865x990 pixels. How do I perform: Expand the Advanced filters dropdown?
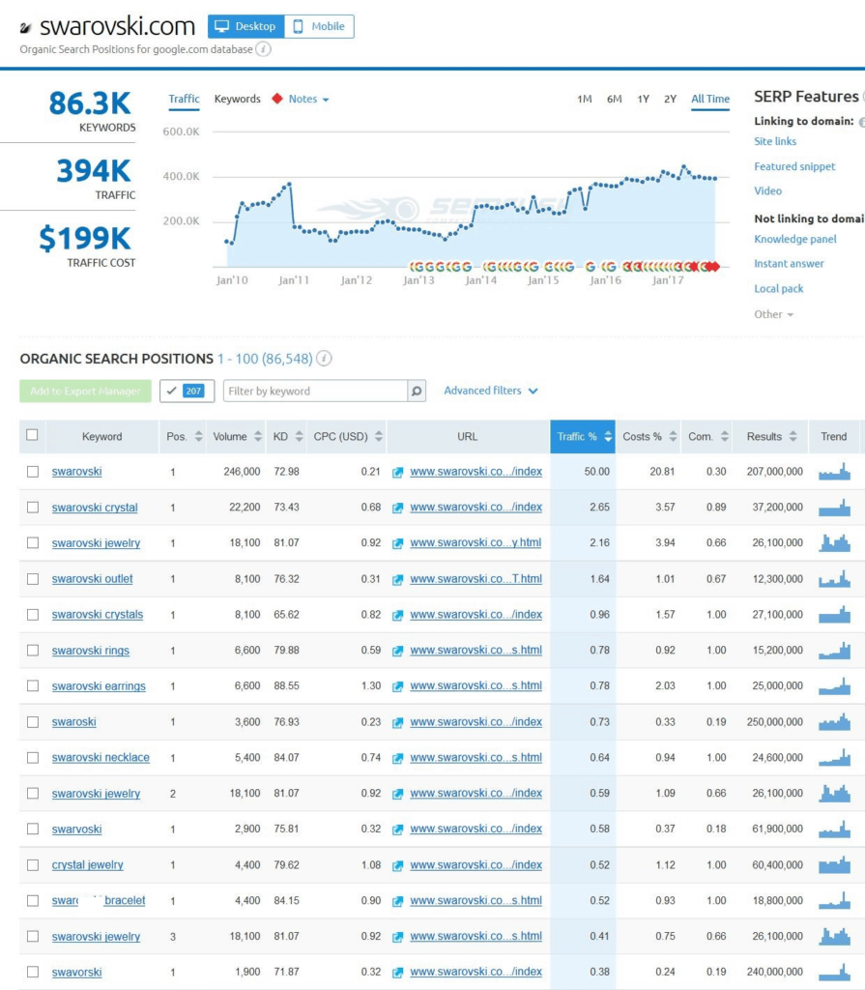[491, 391]
